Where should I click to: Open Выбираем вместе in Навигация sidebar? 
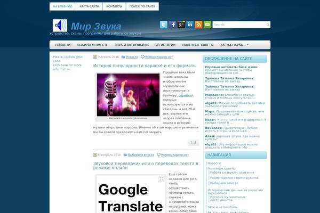coord(224,183)
